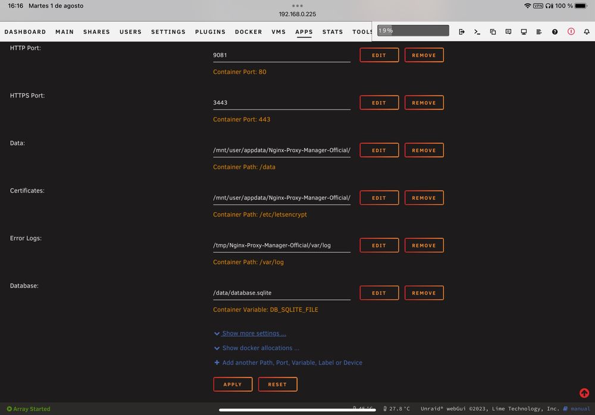Log out using the logout icon
The image size is (595, 415).
(462, 31)
